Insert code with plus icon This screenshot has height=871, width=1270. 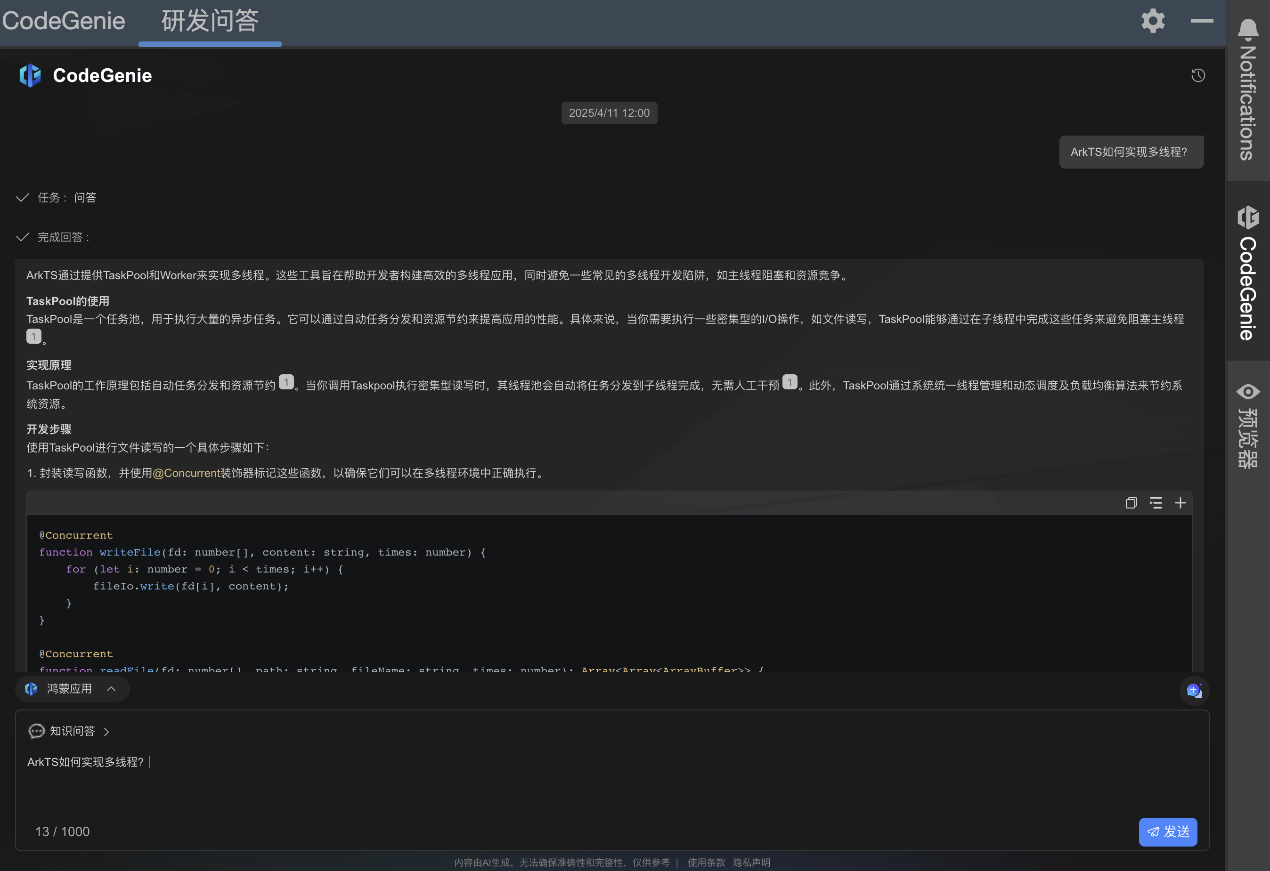(1180, 503)
